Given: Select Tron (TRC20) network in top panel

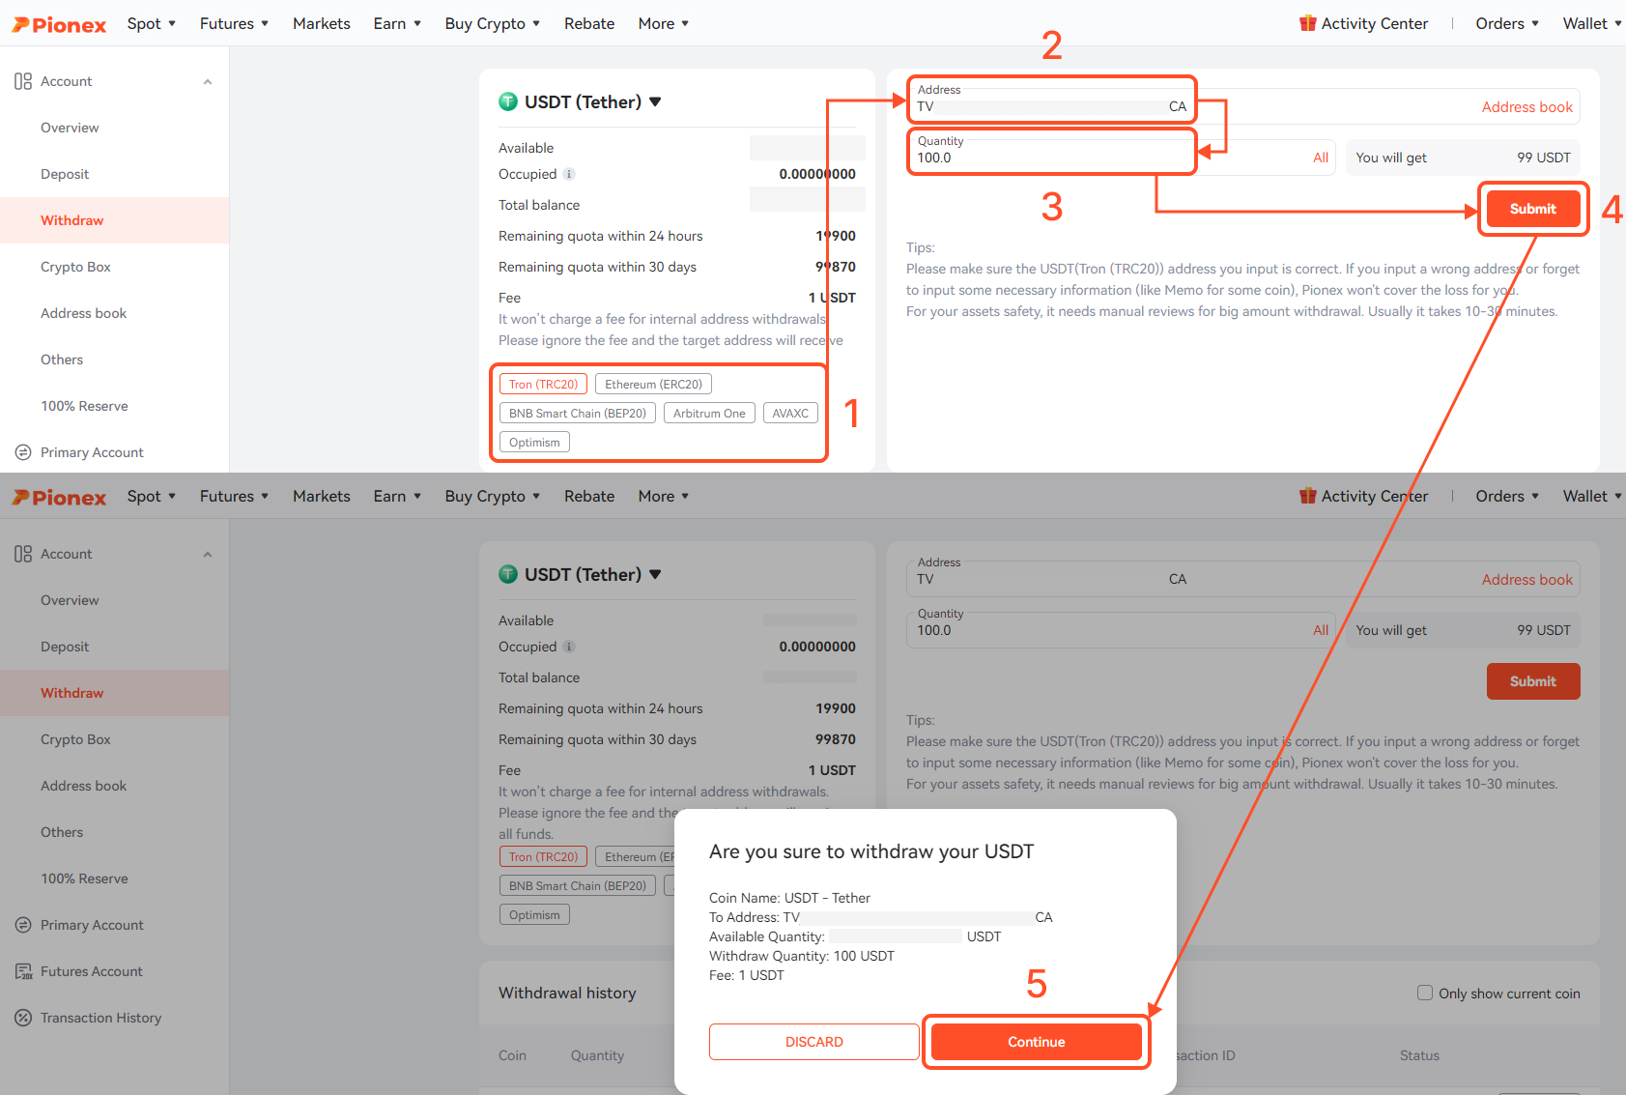Looking at the screenshot, I should coord(543,384).
